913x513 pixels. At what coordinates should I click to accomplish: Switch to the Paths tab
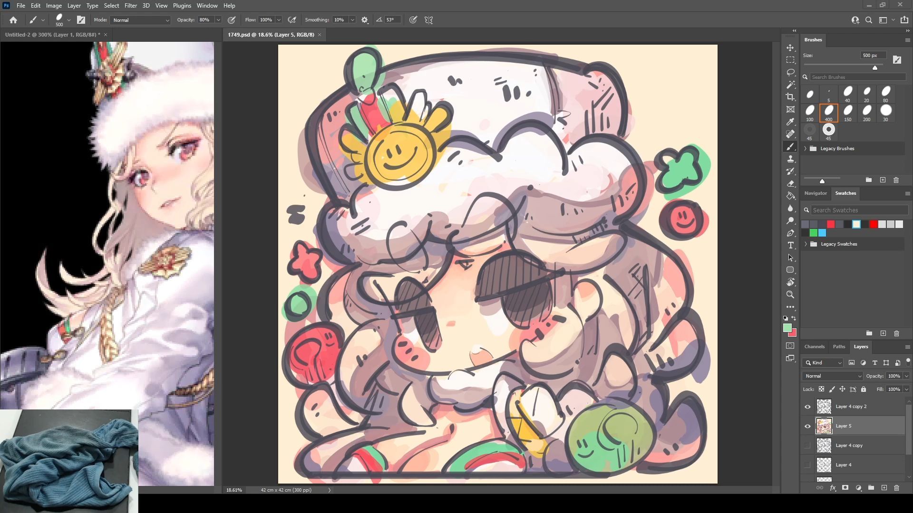839,347
